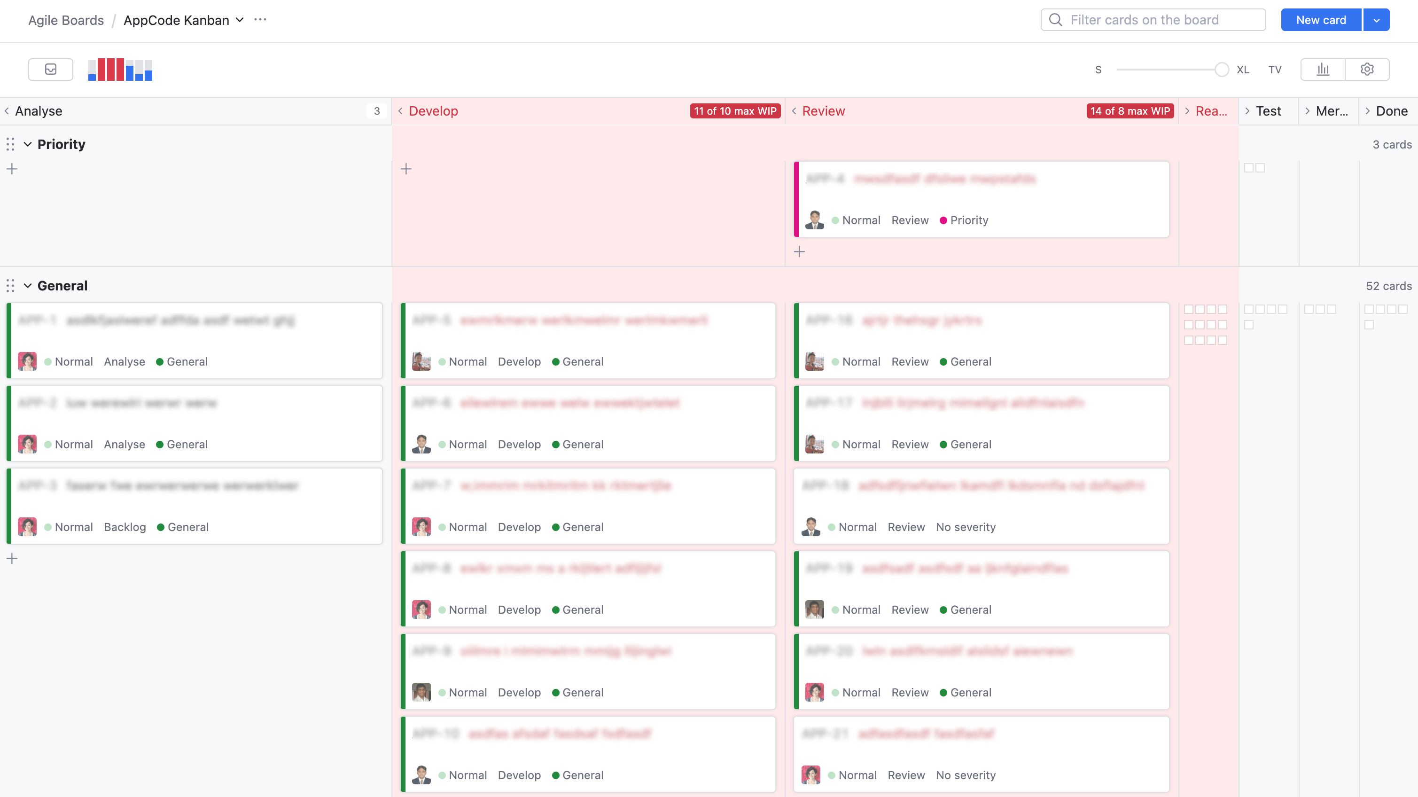The image size is (1418, 797).
Task: Click the search magnifier in the filter field
Action: point(1055,20)
